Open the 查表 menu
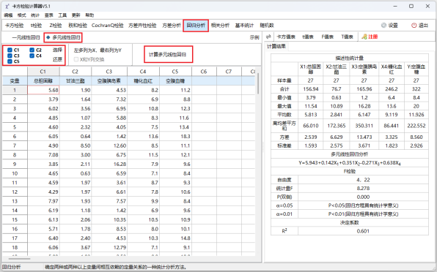Viewport: 437px width, 272px height. click(49, 15)
